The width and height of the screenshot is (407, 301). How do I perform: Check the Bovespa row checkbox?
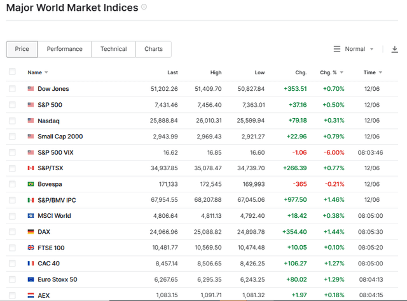click(x=12, y=184)
